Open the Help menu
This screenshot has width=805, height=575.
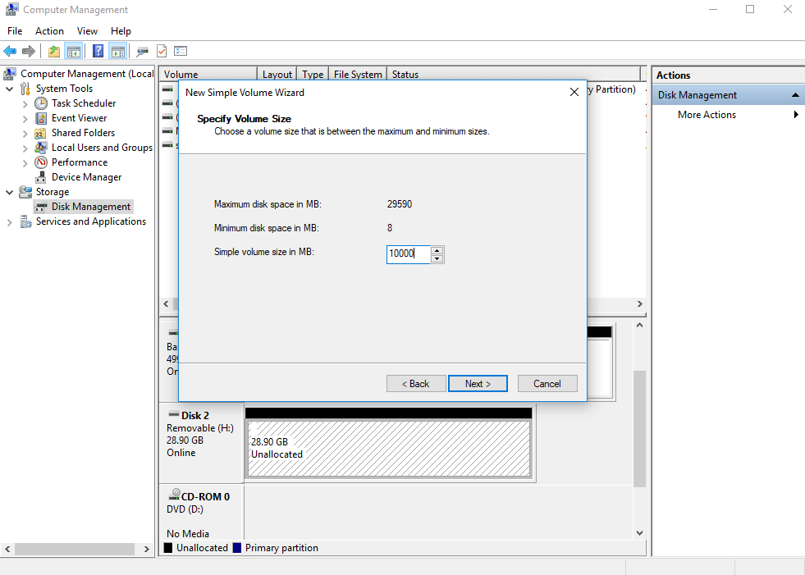pos(121,31)
